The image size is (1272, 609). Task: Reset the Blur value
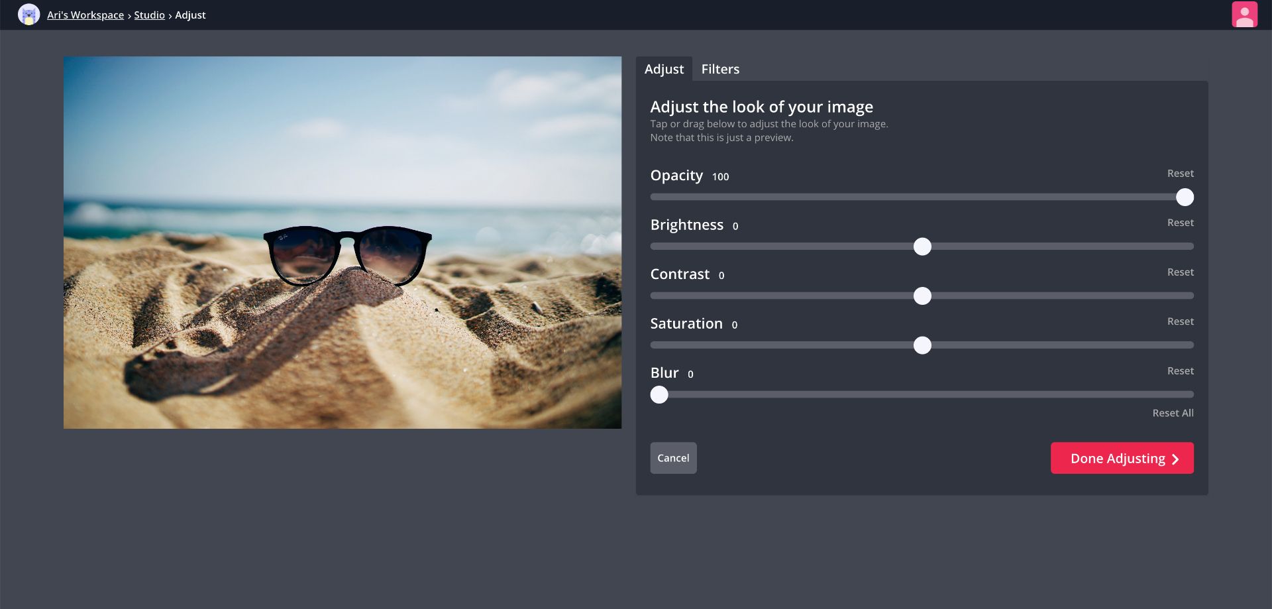(1181, 370)
